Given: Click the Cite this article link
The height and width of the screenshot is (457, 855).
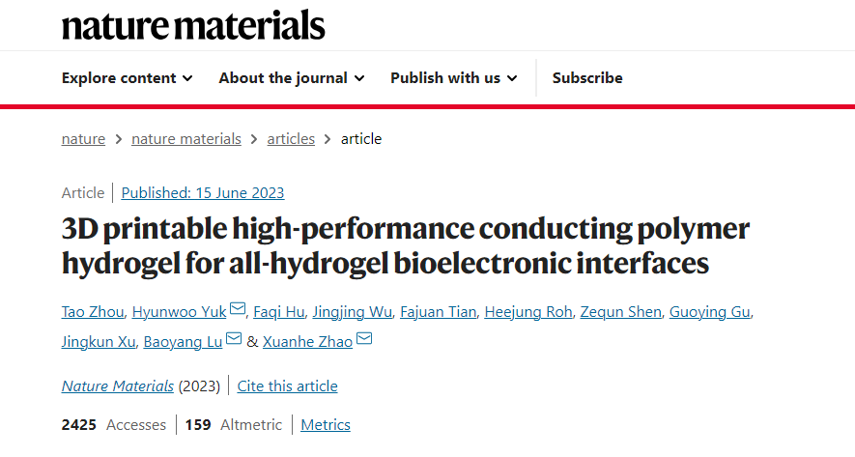Looking at the screenshot, I should [x=288, y=386].
